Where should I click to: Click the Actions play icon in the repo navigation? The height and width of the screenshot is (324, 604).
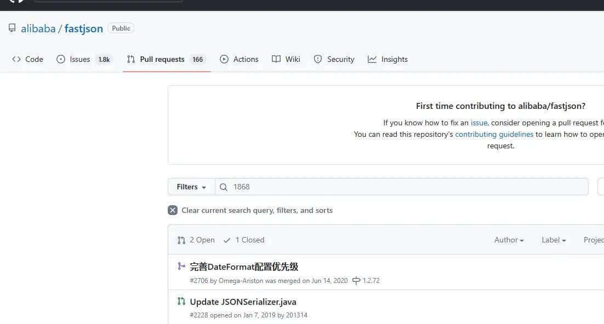pos(224,59)
